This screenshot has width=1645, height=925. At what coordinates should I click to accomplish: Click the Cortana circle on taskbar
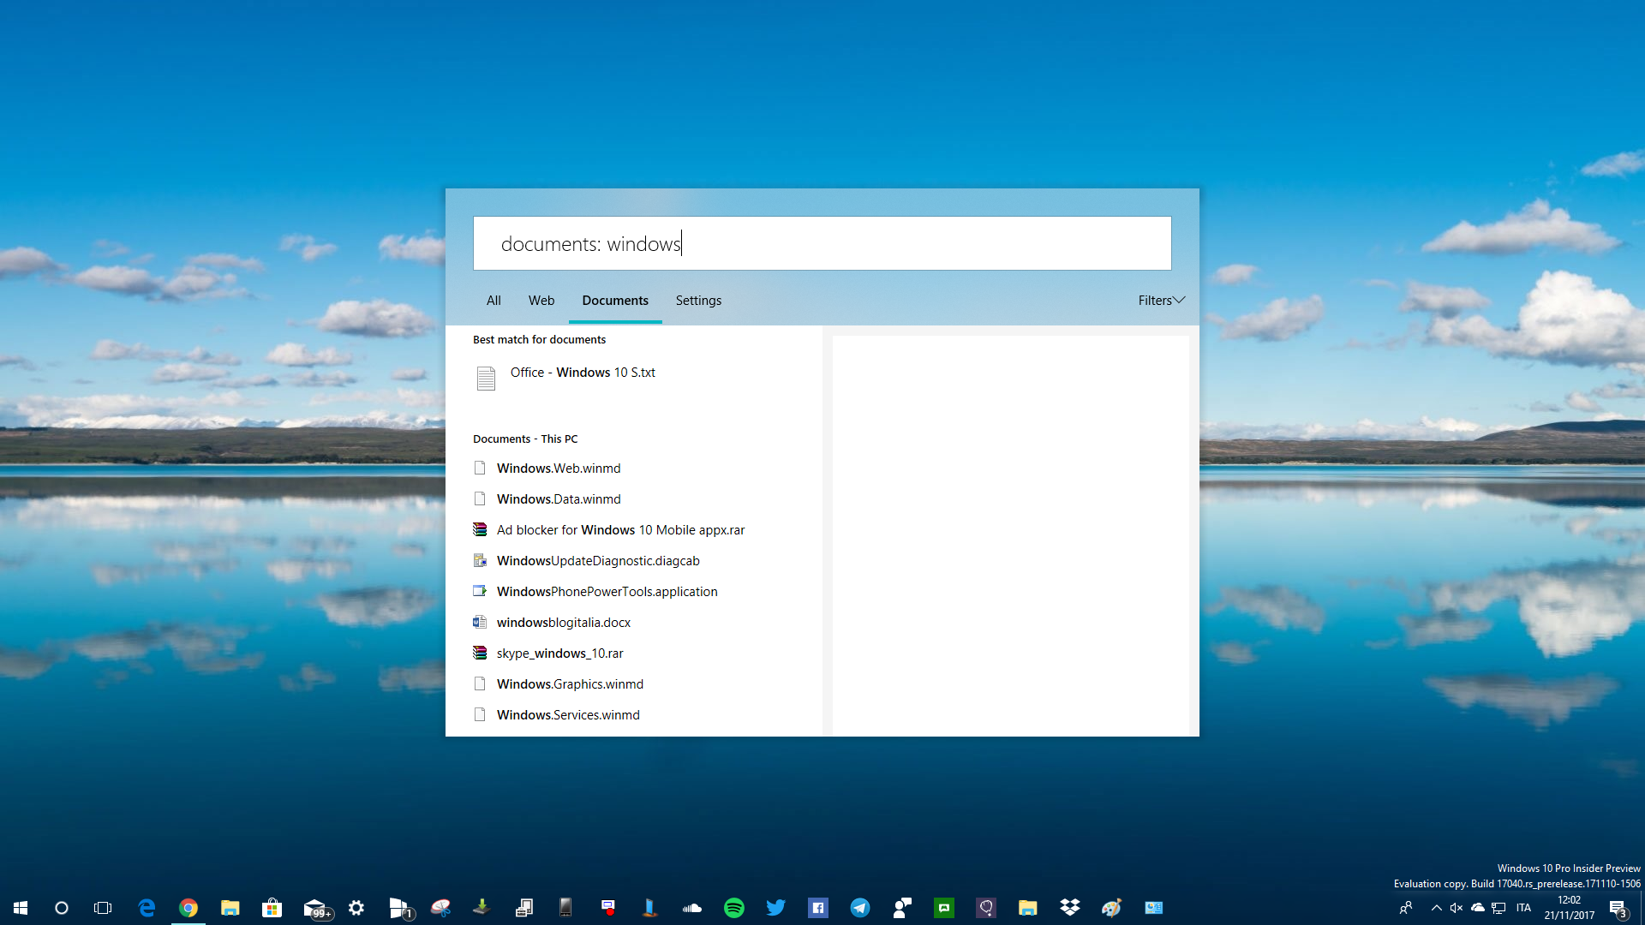click(x=62, y=908)
